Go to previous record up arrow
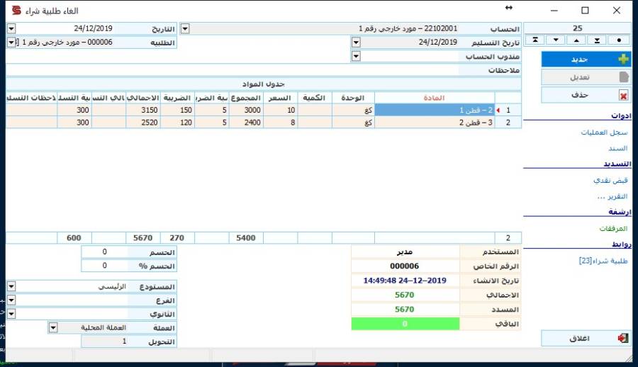Screen dimensions: 638x367 click(576, 40)
